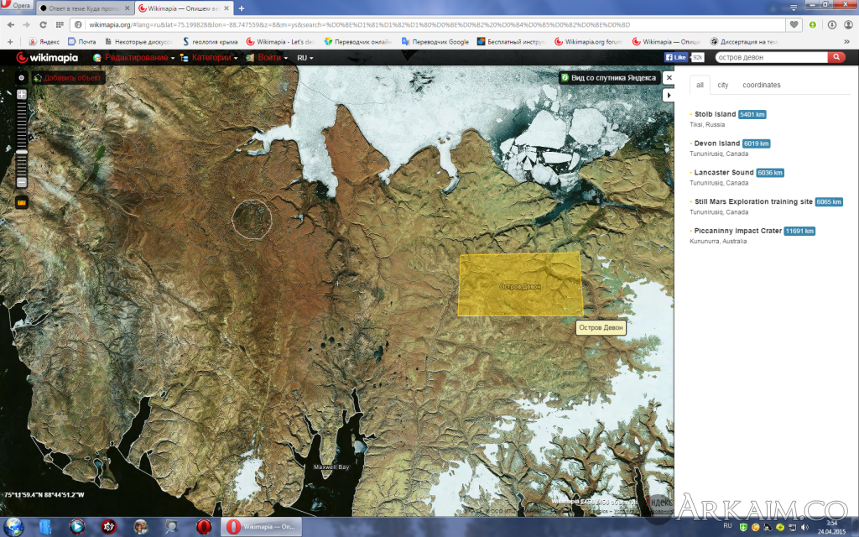This screenshot has width=859, height=537.
Task: Click the search field containing остров девон
Action: coord(770,57)
